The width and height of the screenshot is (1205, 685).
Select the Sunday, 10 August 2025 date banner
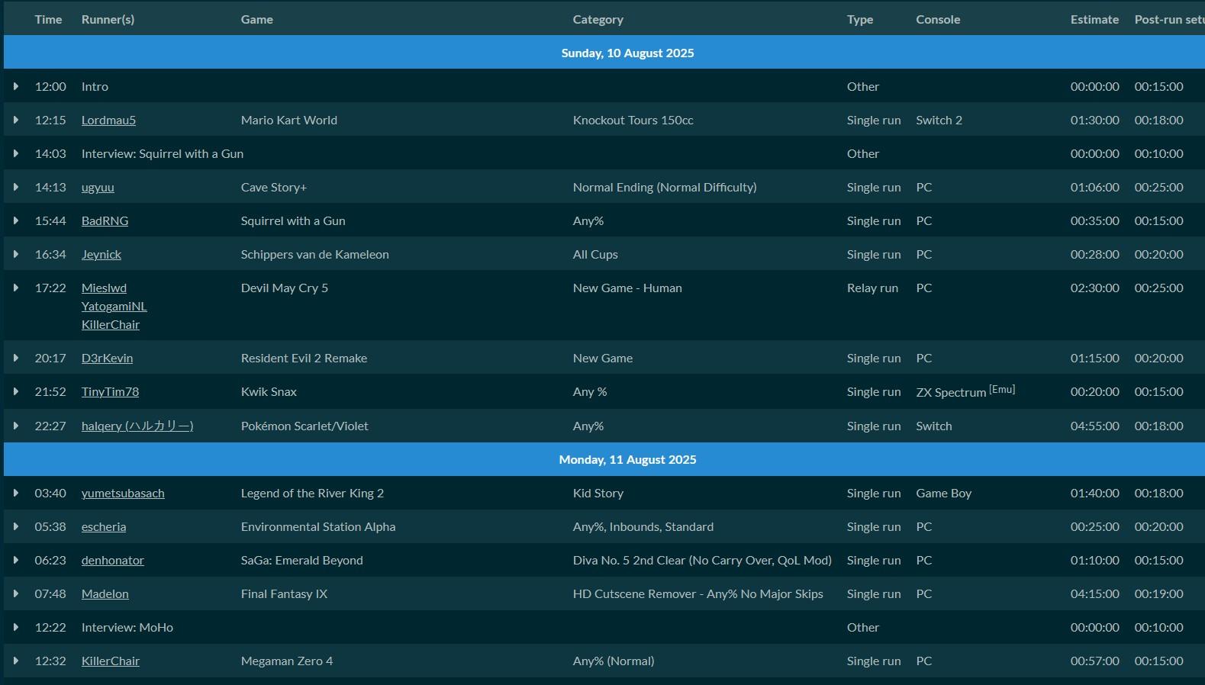coord(604,53)
